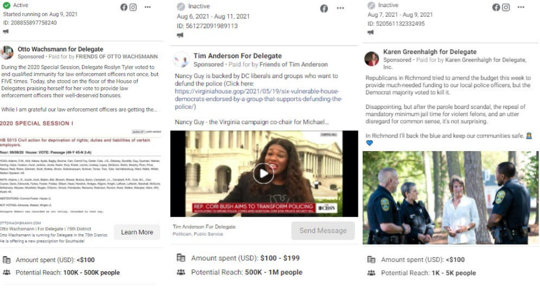Click potential reach people icon, 500K - 1M
This screenshot has width=540, height=288.
[181, 272]
